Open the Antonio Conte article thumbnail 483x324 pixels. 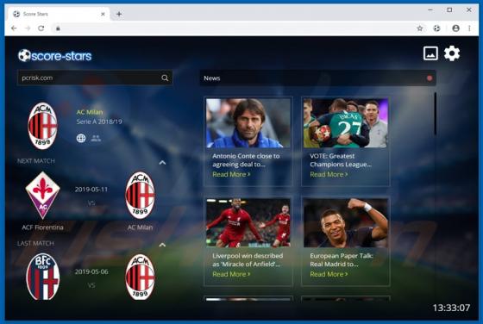pyautogui.click(x=248, y=123)
